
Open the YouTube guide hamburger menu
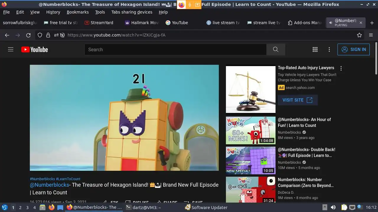(x=11, y=49)
